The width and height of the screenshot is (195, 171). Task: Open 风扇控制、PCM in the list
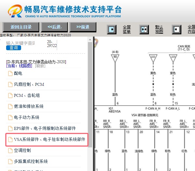(29, 85)
